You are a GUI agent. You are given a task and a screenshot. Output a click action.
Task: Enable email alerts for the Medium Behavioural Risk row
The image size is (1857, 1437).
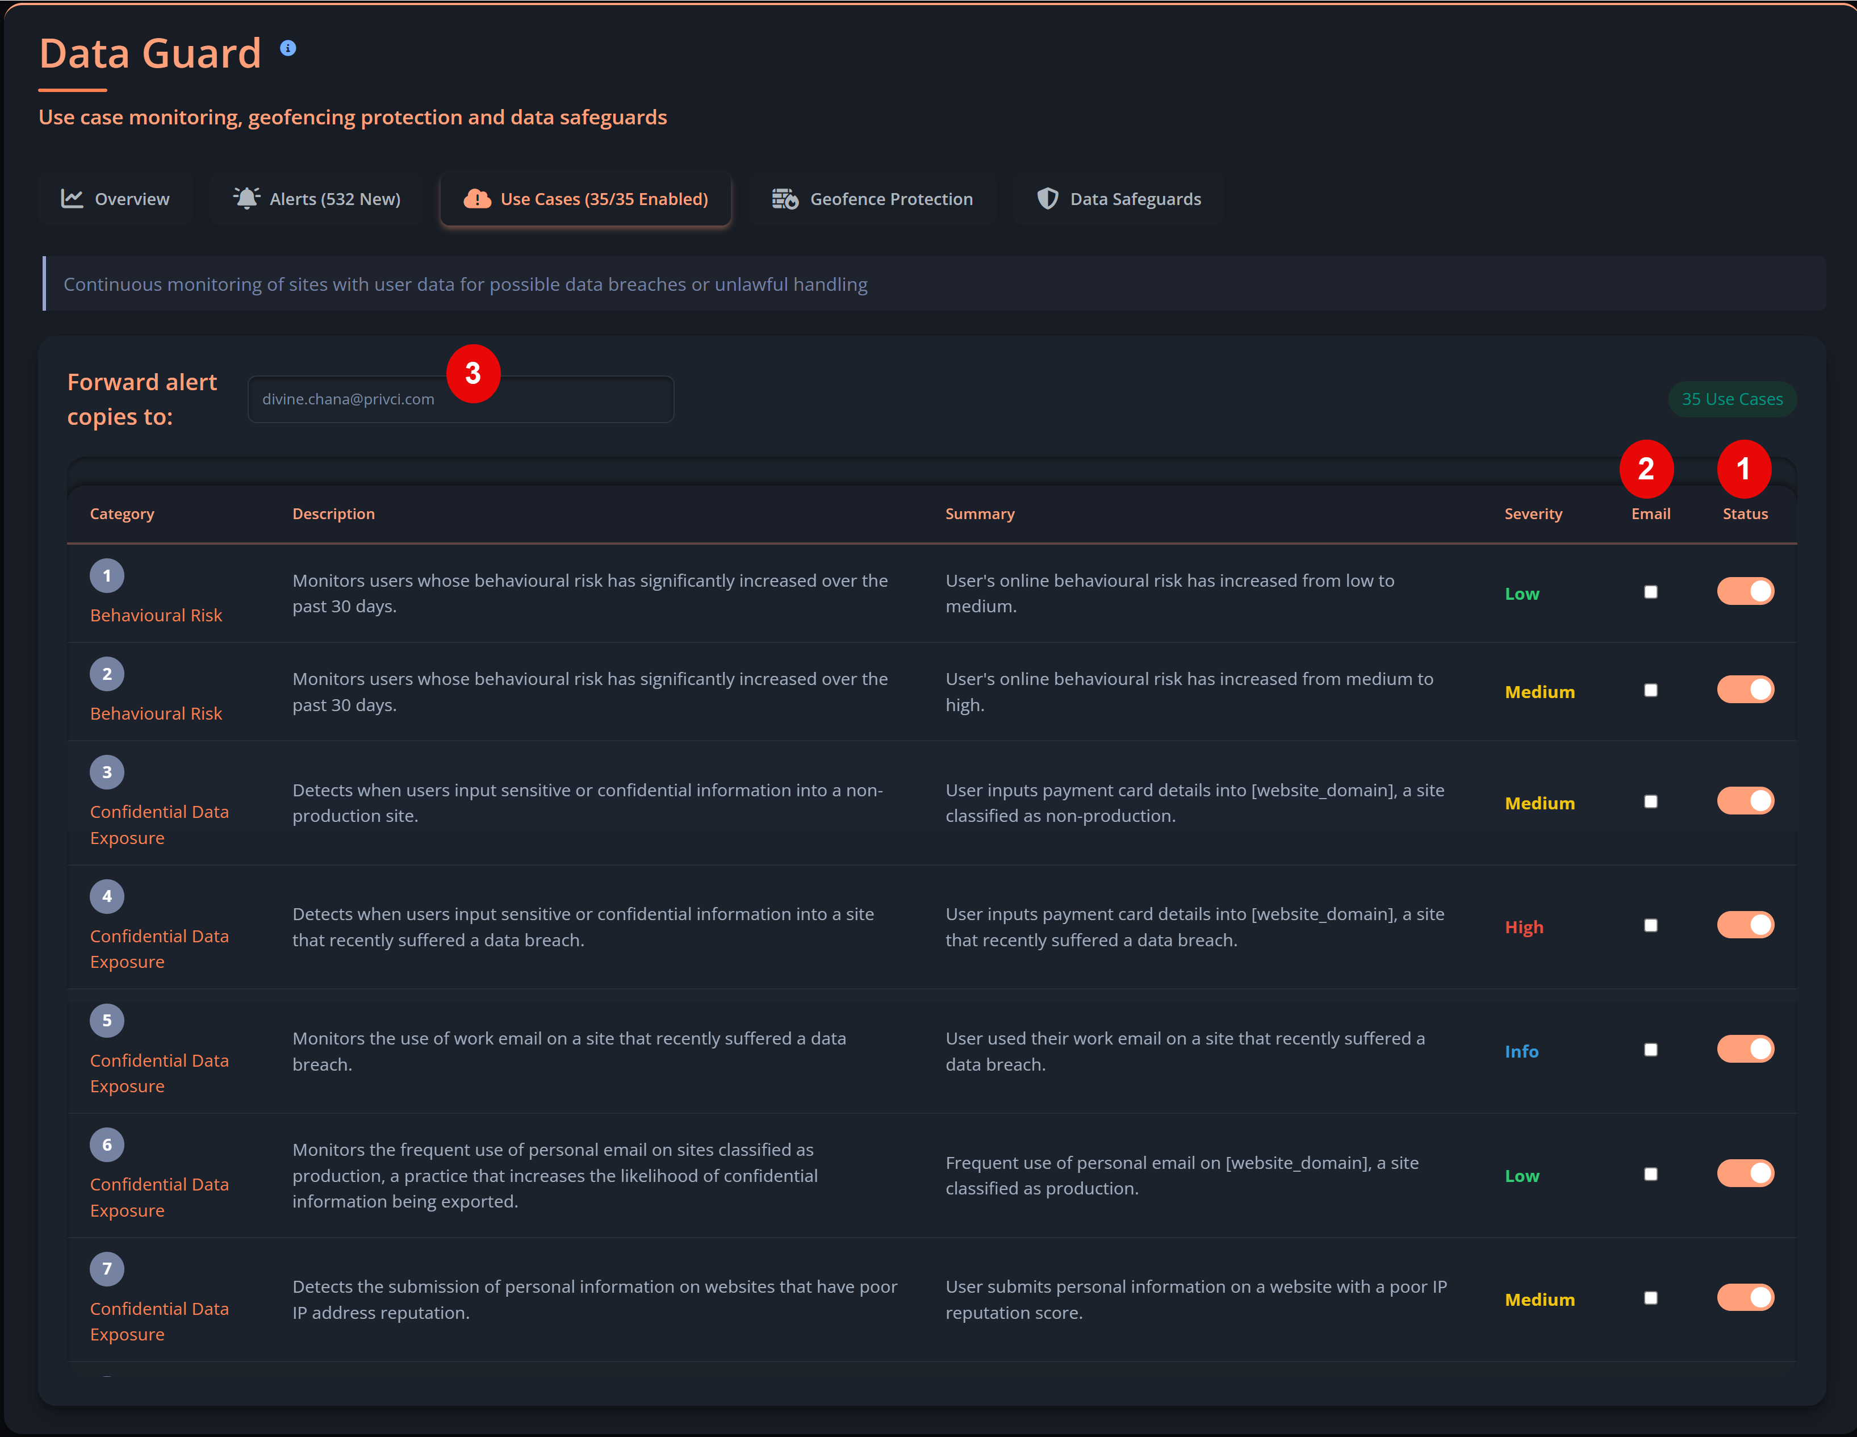pos(1650,691)
